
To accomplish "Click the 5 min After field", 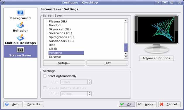I will point(74,82).
